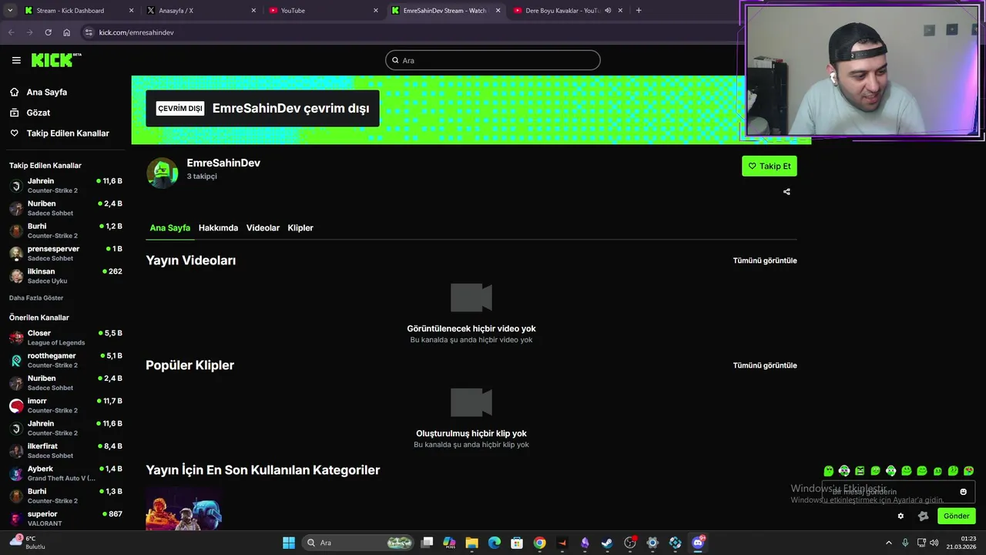The width and height of the screenshot is (986, 555).
Task: View all Yayın Videoları with Tümünü görüntüle
Action: tap(765, 261)
